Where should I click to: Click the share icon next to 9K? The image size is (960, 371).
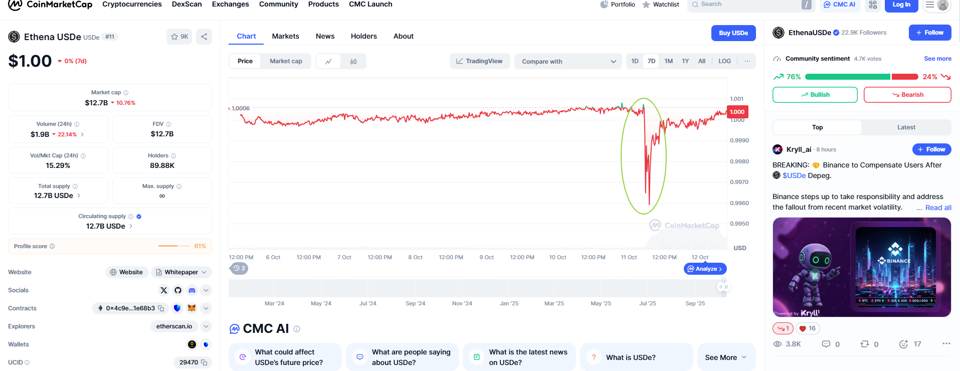[x=204, y=37]
